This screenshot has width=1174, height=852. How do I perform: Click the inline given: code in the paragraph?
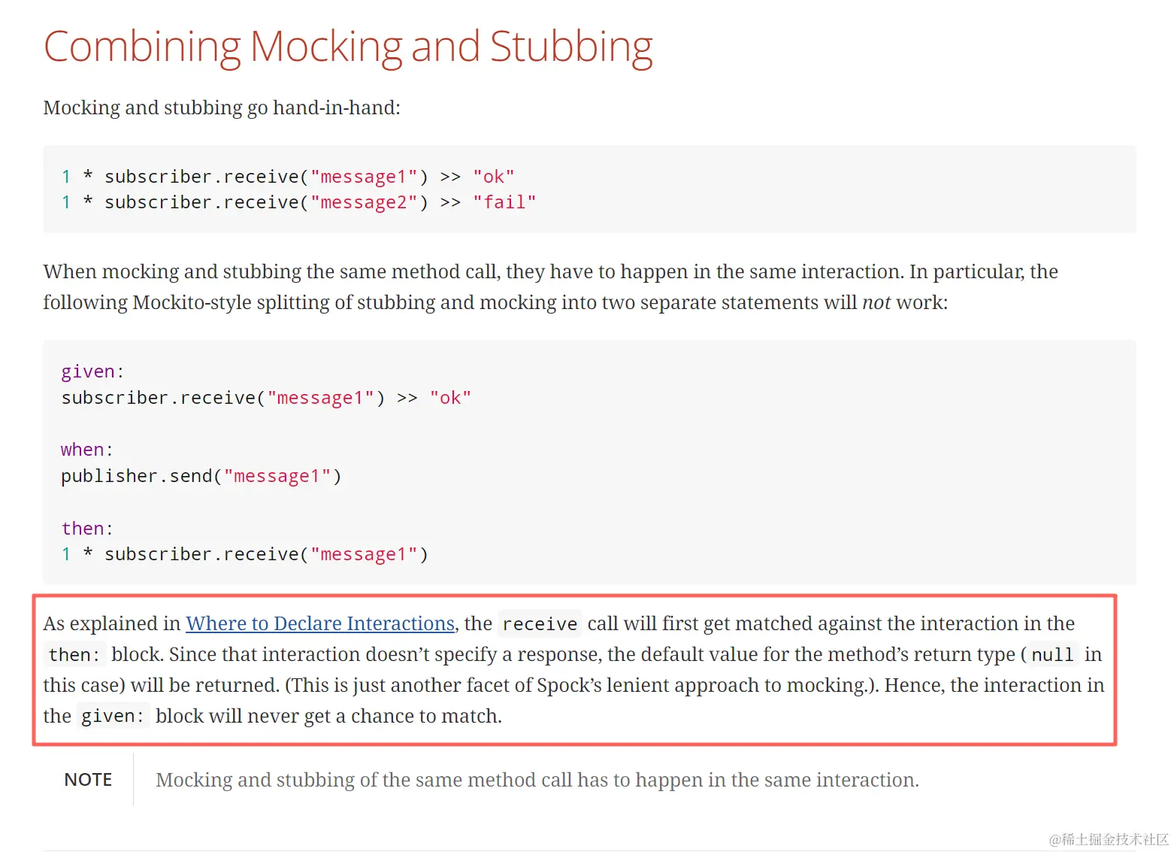[x=112, y=717]
